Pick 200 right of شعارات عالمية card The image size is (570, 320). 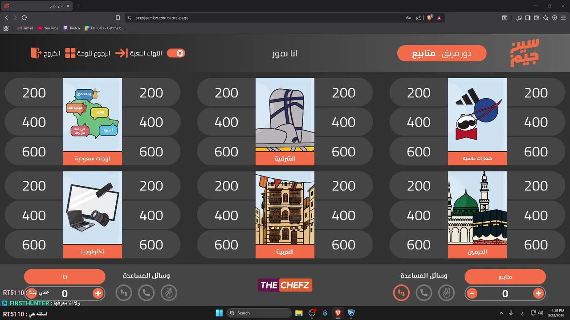536,93
